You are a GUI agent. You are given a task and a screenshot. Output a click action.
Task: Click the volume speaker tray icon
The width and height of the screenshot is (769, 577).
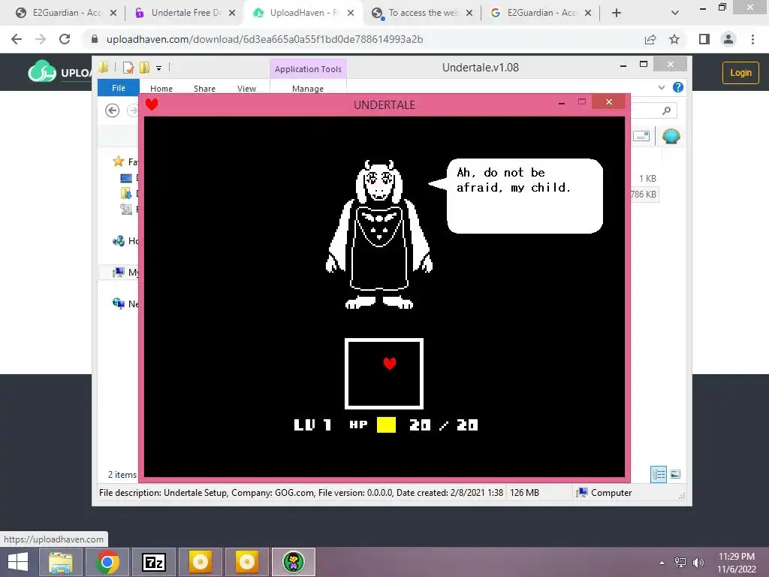pos(698,563)
